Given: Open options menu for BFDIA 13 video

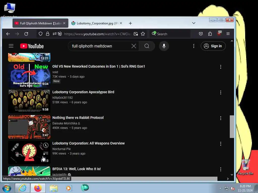Looking at the screenshot, I should tap(220, 169).
